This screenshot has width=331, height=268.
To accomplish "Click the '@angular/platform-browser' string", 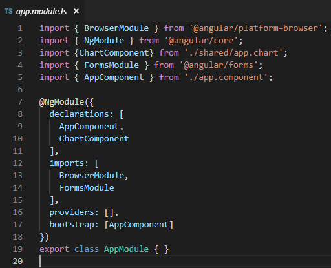I will (x=256, y=28).
